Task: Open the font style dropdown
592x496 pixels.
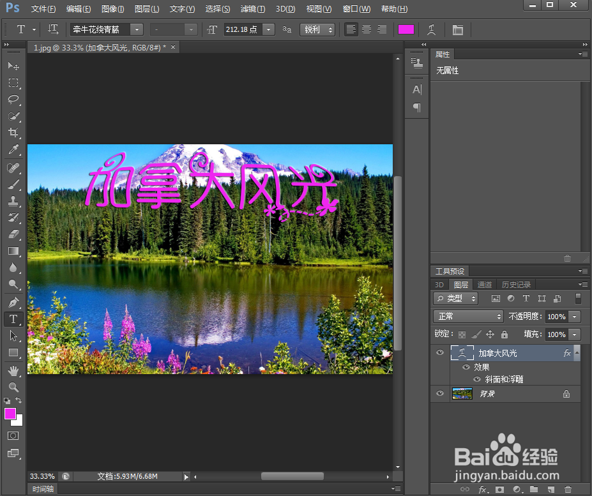Action: click(191, 29)
